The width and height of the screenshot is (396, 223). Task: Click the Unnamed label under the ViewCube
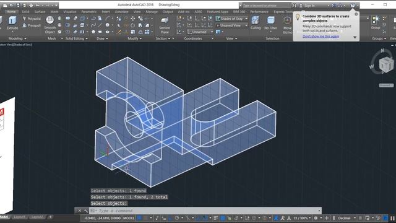(x=386, y=85)
